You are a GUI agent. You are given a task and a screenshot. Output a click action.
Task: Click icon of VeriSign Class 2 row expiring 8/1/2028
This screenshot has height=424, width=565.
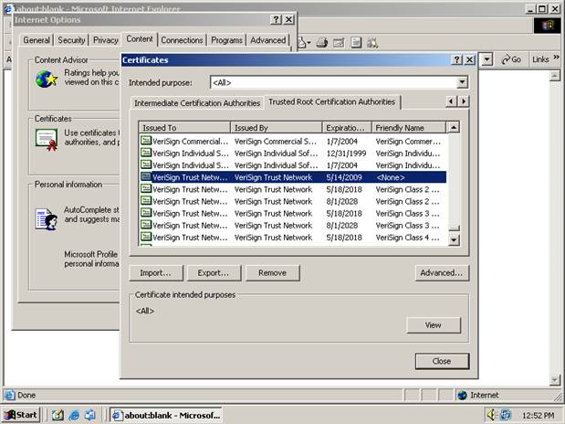pos(145,201)
